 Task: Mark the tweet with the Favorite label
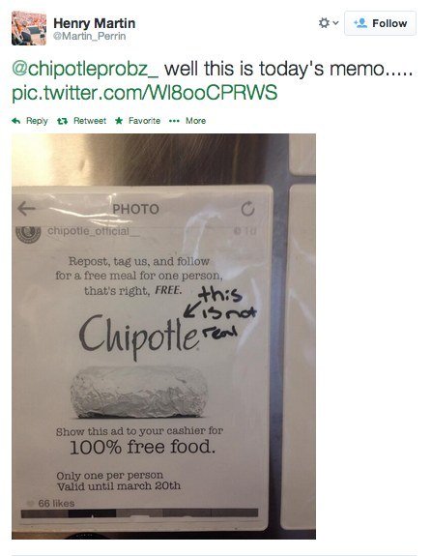pyautogui.click(x=144, y=121)
